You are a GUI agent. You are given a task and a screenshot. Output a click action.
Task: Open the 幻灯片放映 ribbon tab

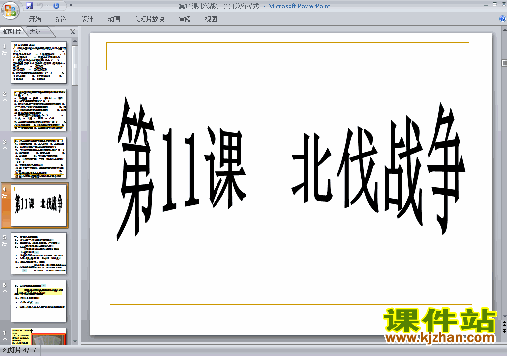pos(149,19)
